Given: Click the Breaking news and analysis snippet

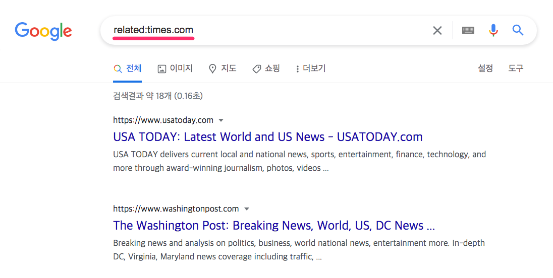Looking at the screenshot, I should coord(299,250).
